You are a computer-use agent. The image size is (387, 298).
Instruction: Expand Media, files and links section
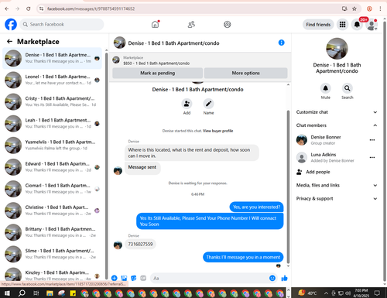tap(337, 185)
